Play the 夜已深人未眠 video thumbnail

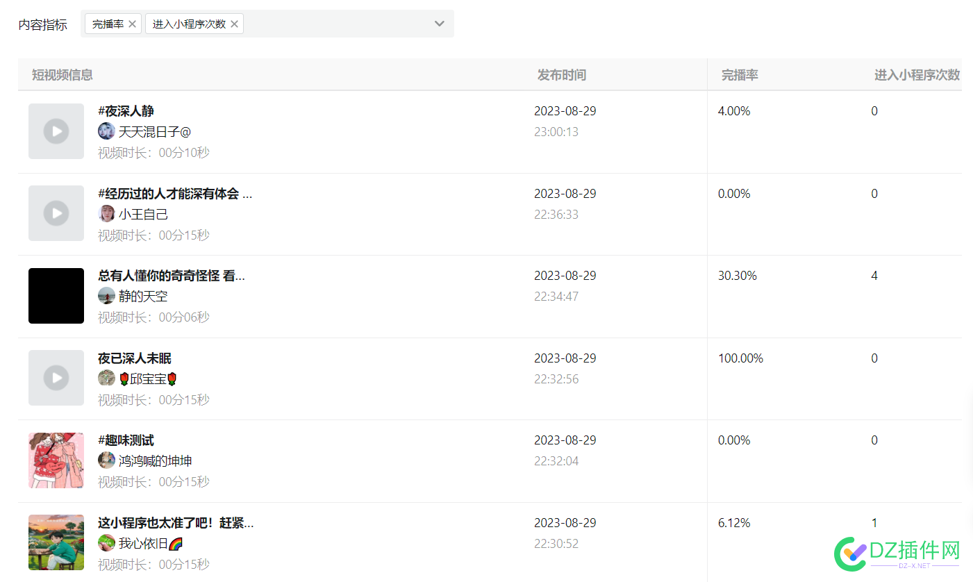(x=56, y=378)
